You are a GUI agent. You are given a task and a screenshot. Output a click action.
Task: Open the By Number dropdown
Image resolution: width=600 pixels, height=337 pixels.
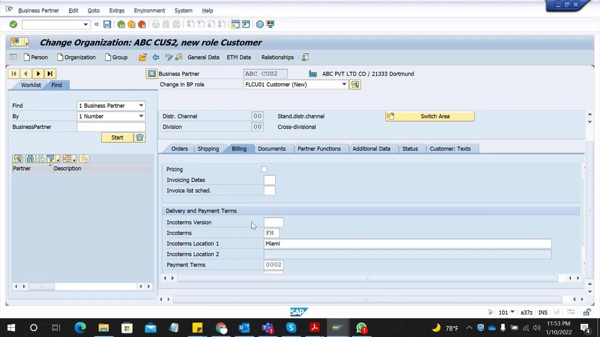[x=141, y=116]
